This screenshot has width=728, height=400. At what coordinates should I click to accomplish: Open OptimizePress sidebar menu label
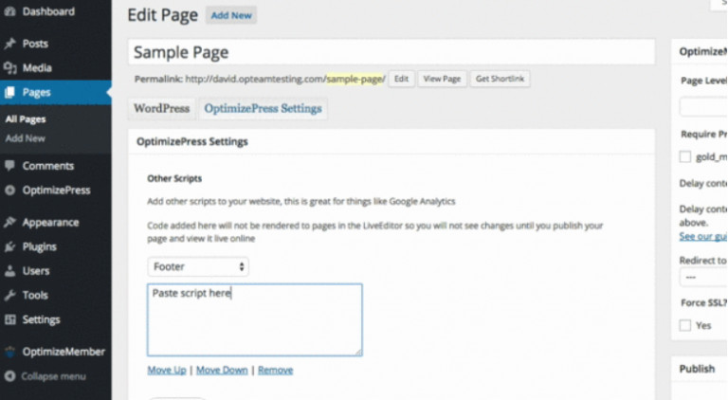tap(56, 191)
